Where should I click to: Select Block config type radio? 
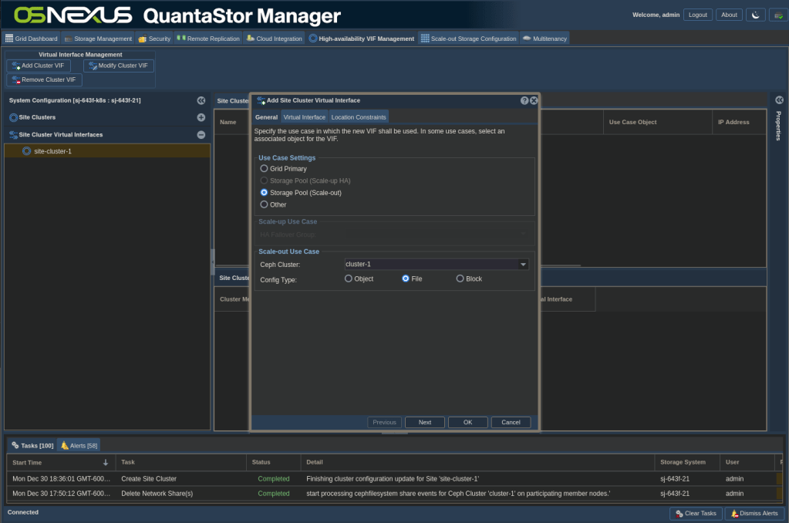[460, 278]
